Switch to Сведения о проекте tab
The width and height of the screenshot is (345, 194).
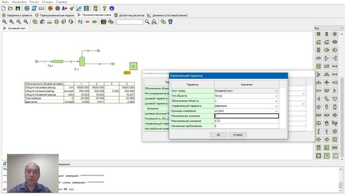pyautogui.click(x=17, y=16)
